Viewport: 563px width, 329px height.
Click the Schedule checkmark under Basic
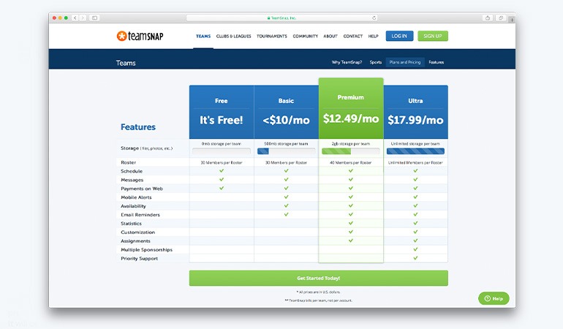pyautogui.click(x=286, y=171)
